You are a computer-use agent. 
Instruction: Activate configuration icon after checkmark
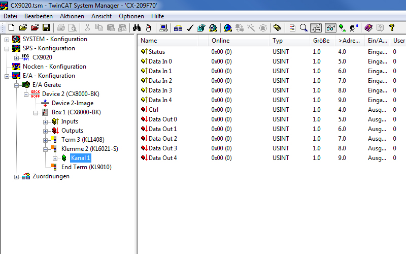[201, 27]
